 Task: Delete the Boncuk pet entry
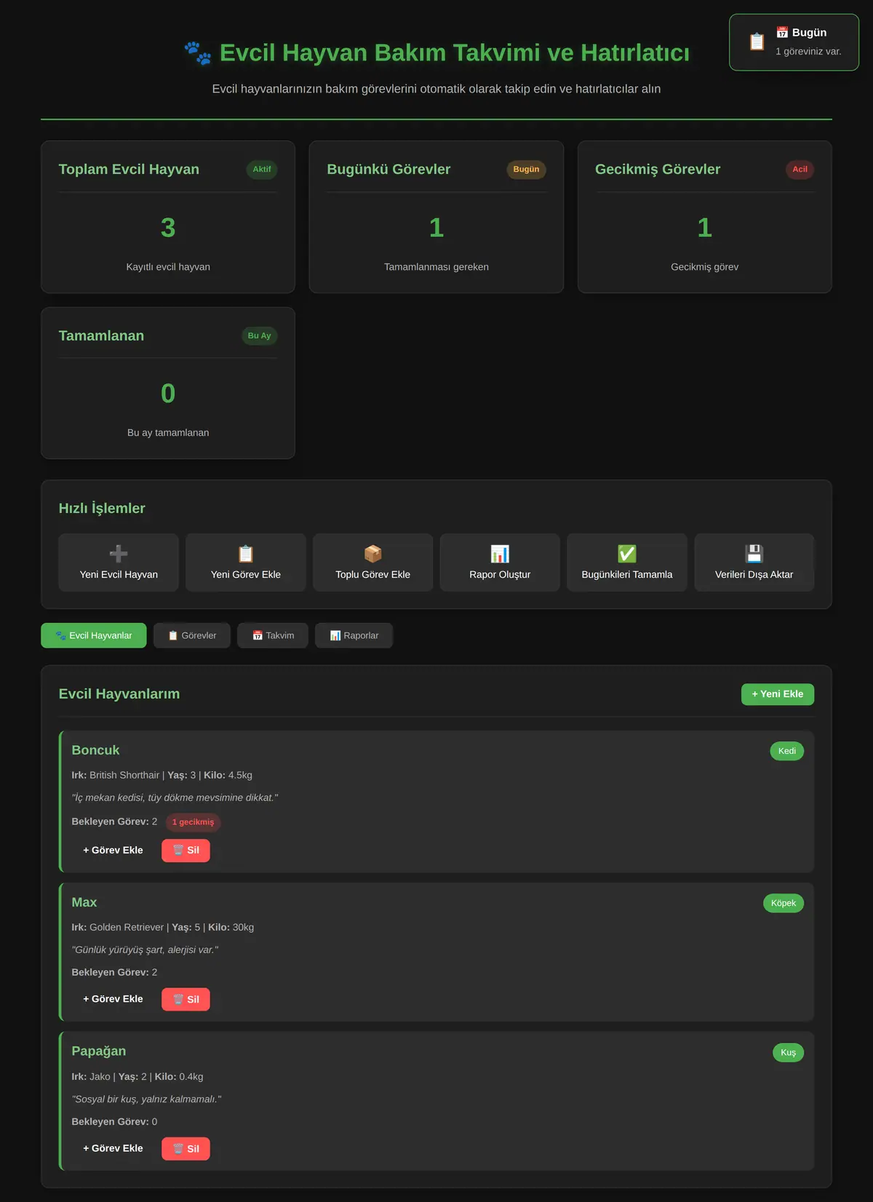[x=186, y=851]
